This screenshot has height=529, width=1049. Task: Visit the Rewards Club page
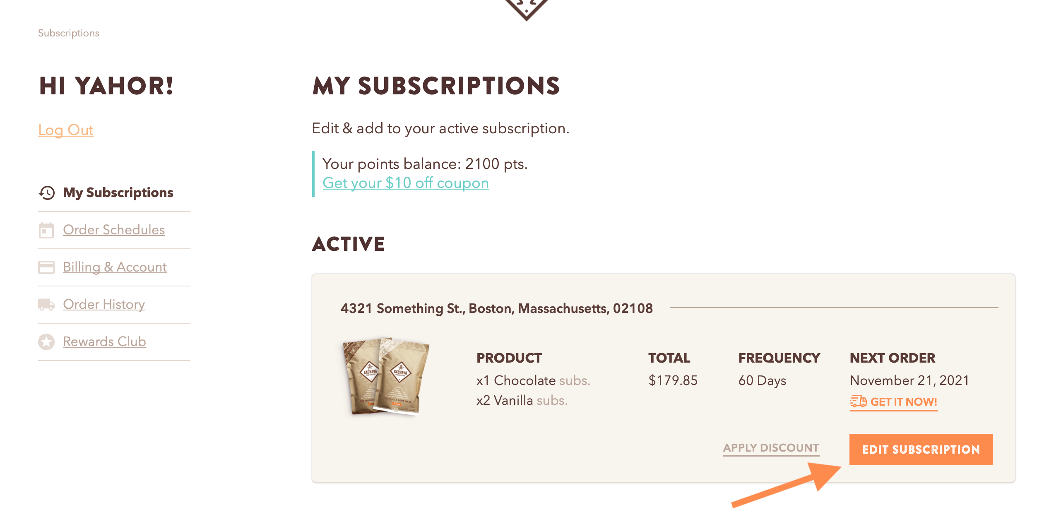(x=104, y=341)
